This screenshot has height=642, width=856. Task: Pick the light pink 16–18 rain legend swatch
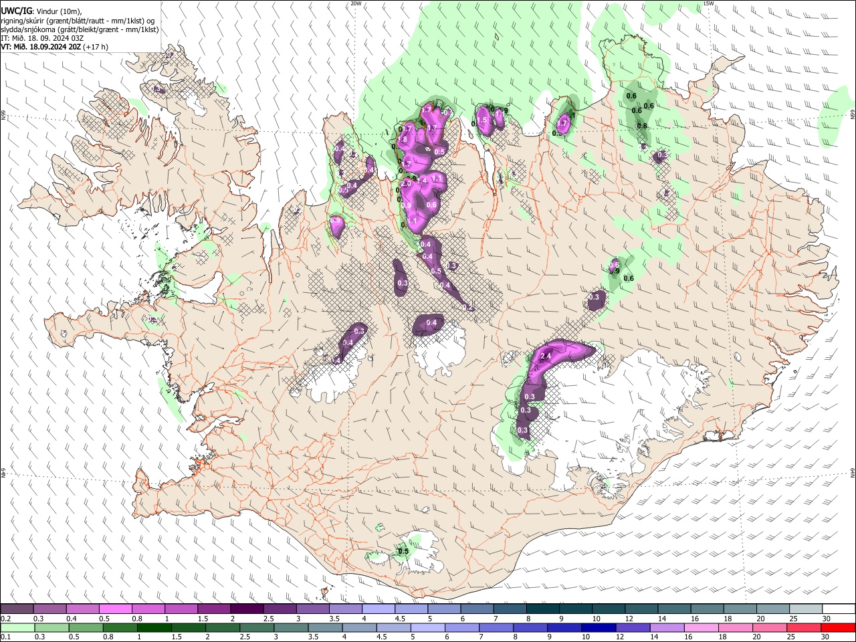click(x=702, y=628)
